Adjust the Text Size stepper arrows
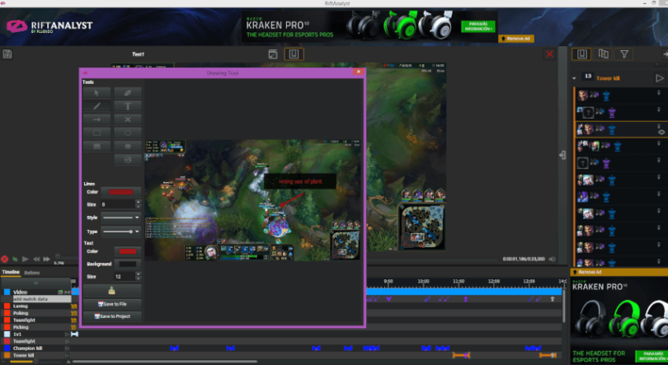668x365 pixels. pyautogui.click(x=138, y=277)
